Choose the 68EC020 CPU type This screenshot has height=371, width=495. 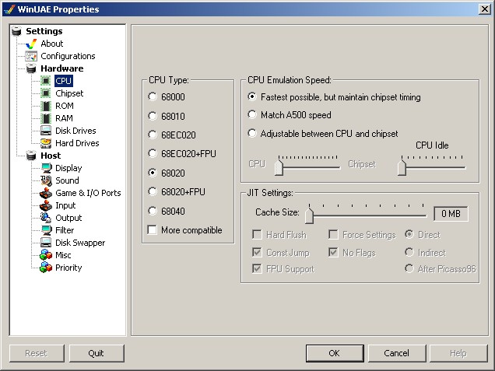click(x=172, y=135)
